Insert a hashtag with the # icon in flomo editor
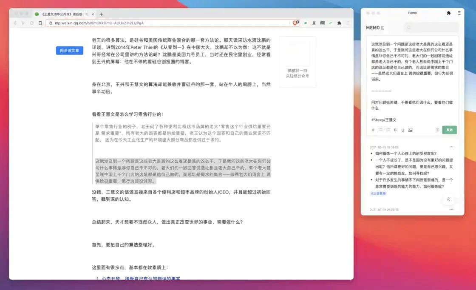This screenshot has height=290, width=476. [373, 130]
